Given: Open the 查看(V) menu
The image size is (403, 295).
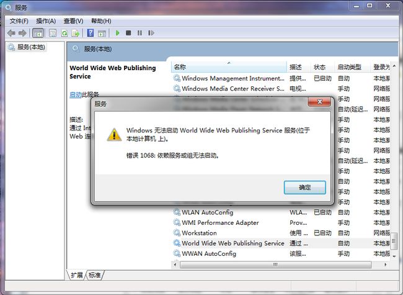Looking at the screenshot, I should [73, 21].
